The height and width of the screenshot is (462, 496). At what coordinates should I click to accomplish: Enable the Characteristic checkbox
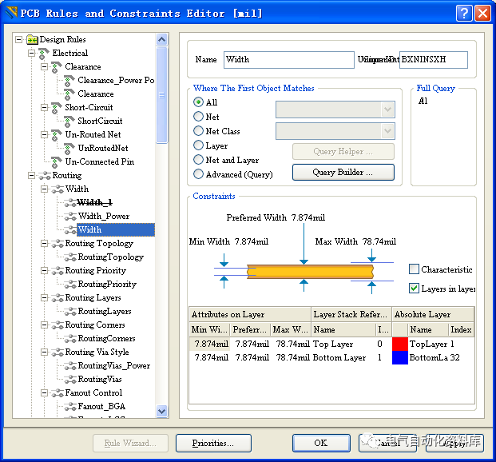click(414, 269)
